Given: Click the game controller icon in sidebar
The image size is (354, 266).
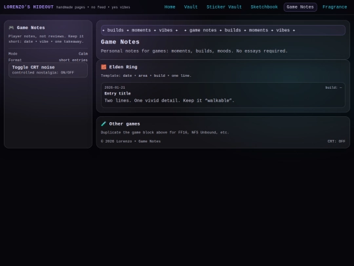Looking at the screenshot, I should pyautogui.click(x=11, y=28).
